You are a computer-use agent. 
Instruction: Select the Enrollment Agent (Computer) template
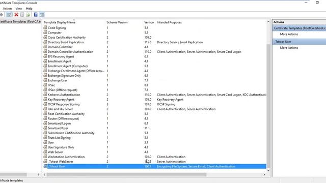coord(68,66)
